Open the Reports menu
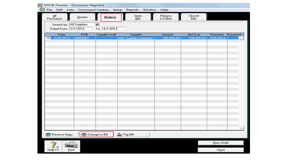 point(132,10)
